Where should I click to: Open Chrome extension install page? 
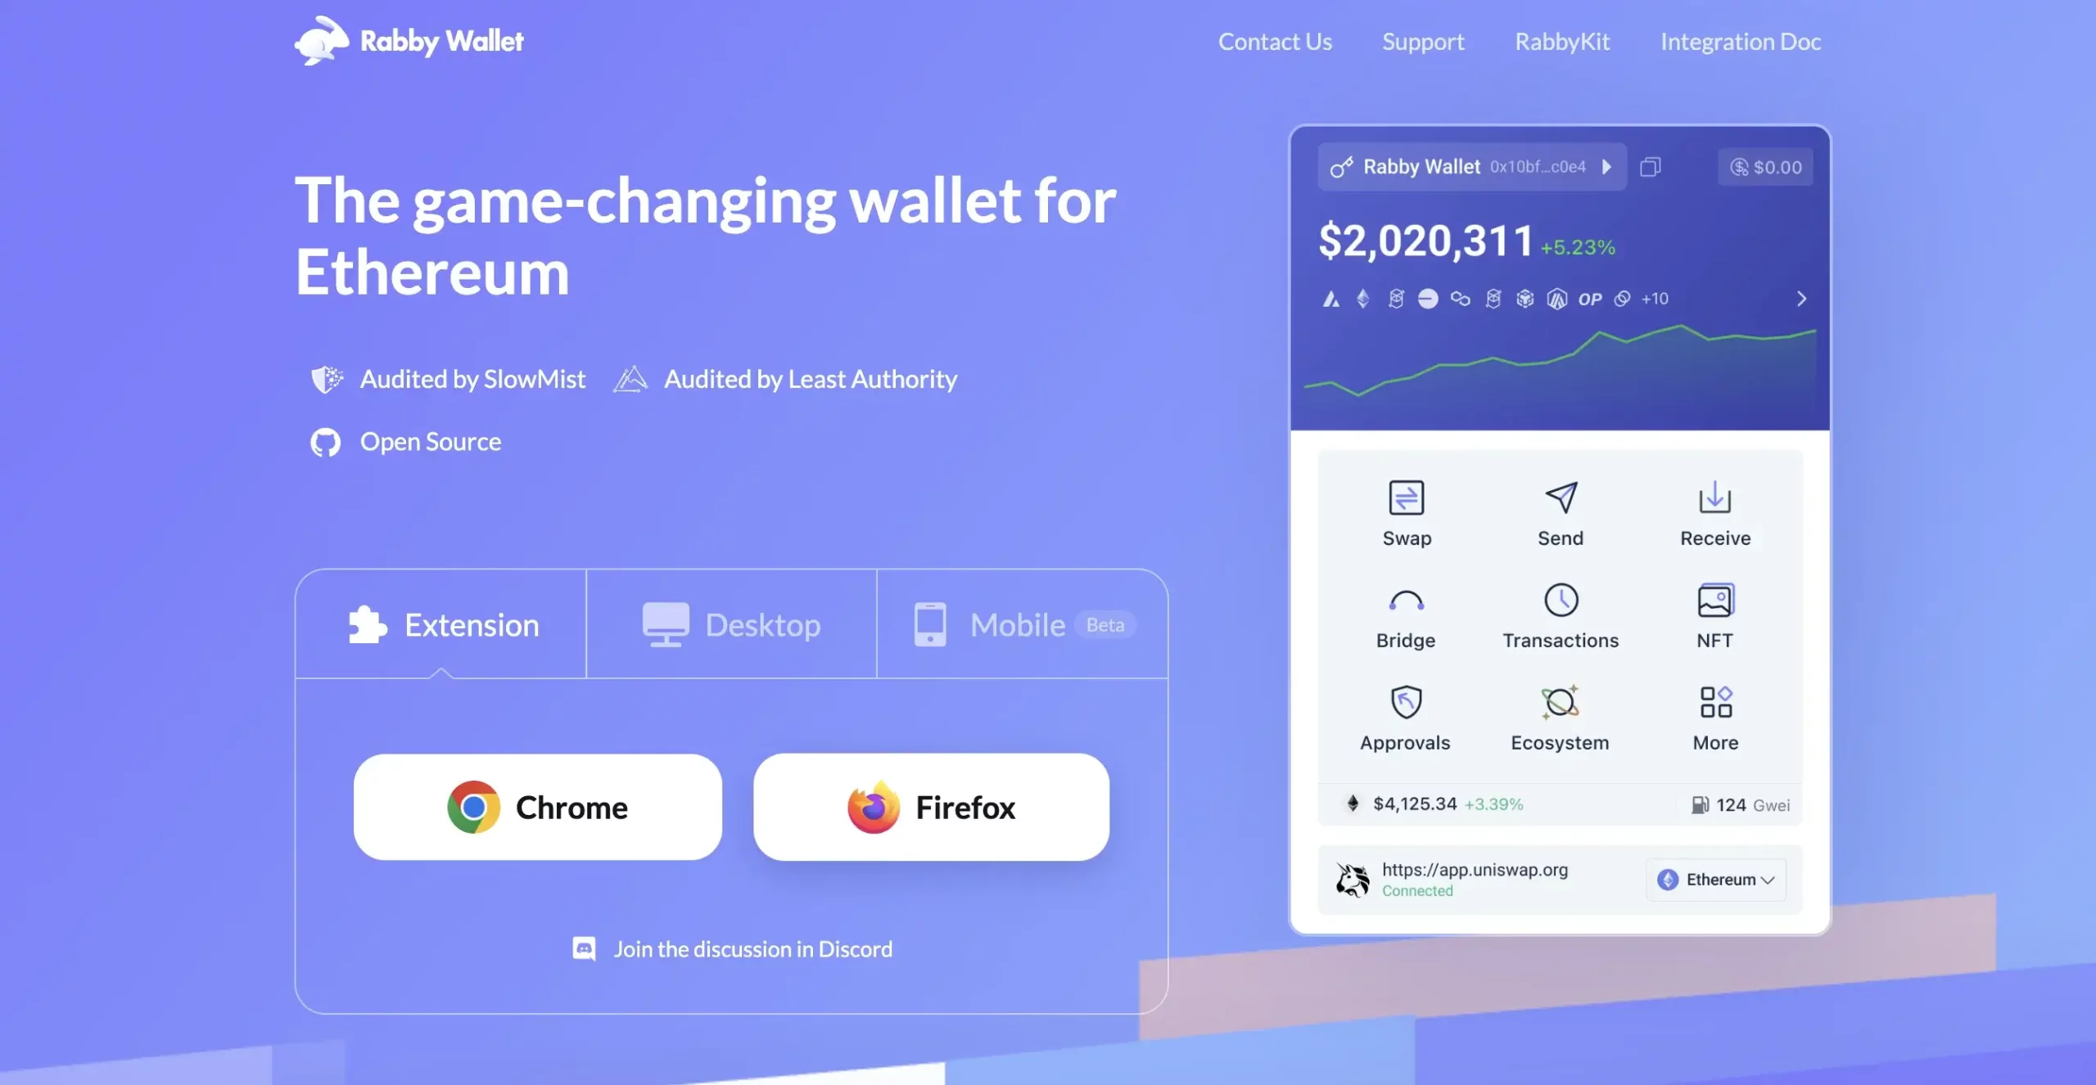pyautogui.click(x=537, y=807)
